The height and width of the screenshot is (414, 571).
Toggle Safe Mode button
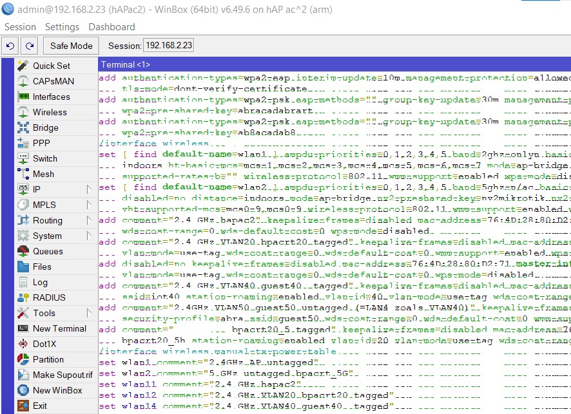tap(71, 46)
